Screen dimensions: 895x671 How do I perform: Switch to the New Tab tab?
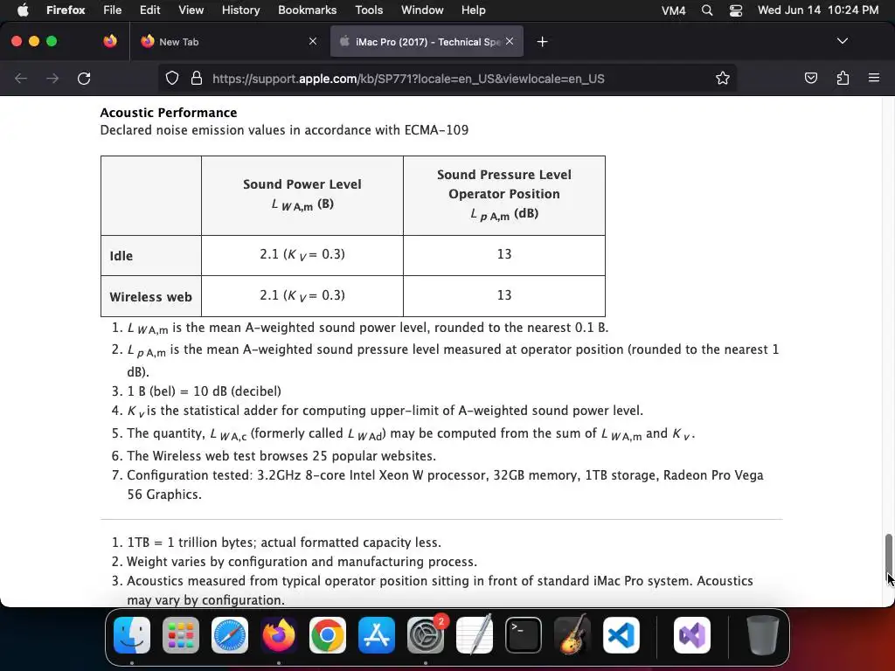pos(228,42)
